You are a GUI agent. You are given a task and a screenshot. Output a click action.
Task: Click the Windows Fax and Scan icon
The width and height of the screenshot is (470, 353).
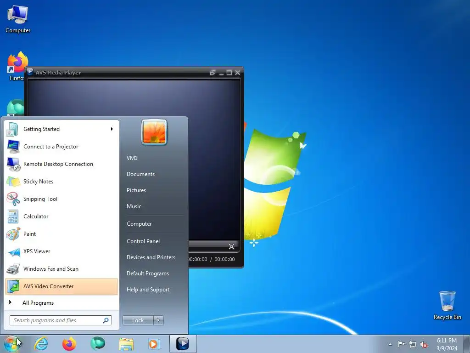tap(13, 268)
